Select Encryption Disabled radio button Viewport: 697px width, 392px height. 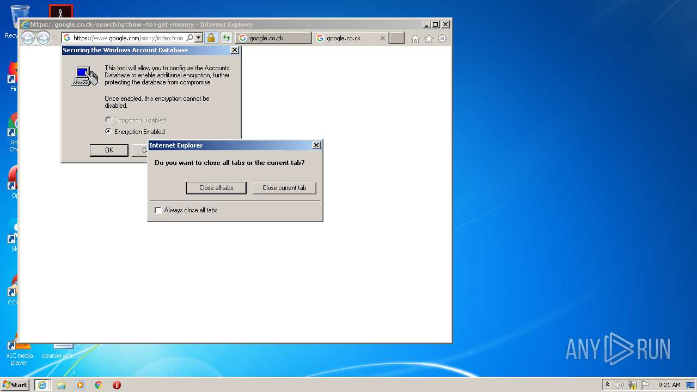pos(108,120)
